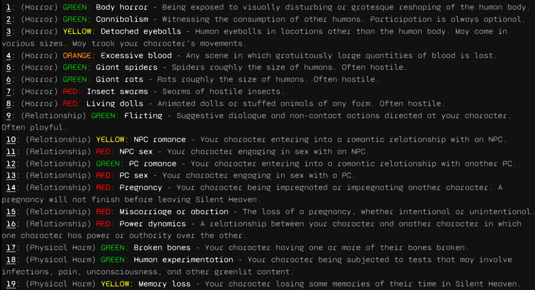The image size is (535, 290).
Task: Select link 15 for Miscarriage or abortion
Action: tap(11, 212)
